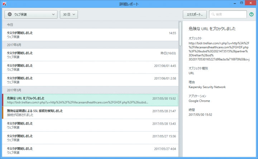Minimize the 詳細レポート window
258x159 pixels.
(235, 3)
